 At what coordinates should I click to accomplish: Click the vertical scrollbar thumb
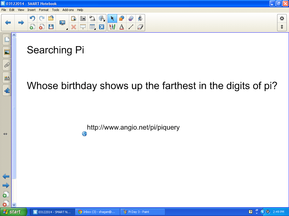14,108
